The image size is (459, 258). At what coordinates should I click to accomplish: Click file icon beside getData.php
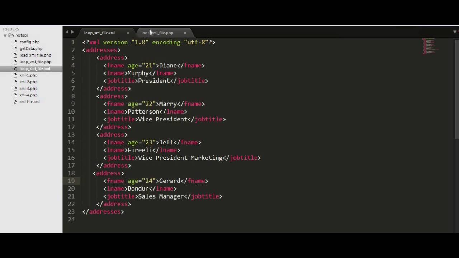(15, 49)
